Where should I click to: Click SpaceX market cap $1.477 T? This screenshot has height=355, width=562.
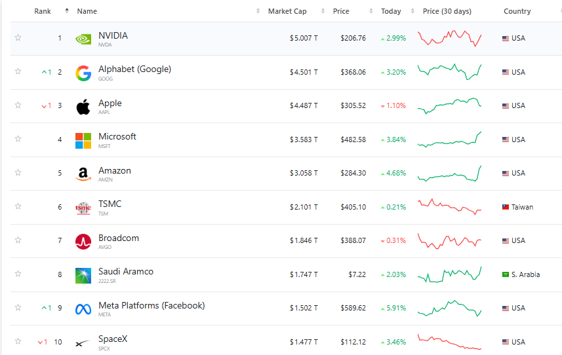click(304, 342)
